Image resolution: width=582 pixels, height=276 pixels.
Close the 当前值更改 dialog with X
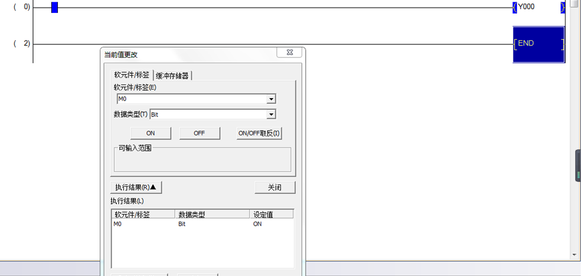tap(290, 53)
